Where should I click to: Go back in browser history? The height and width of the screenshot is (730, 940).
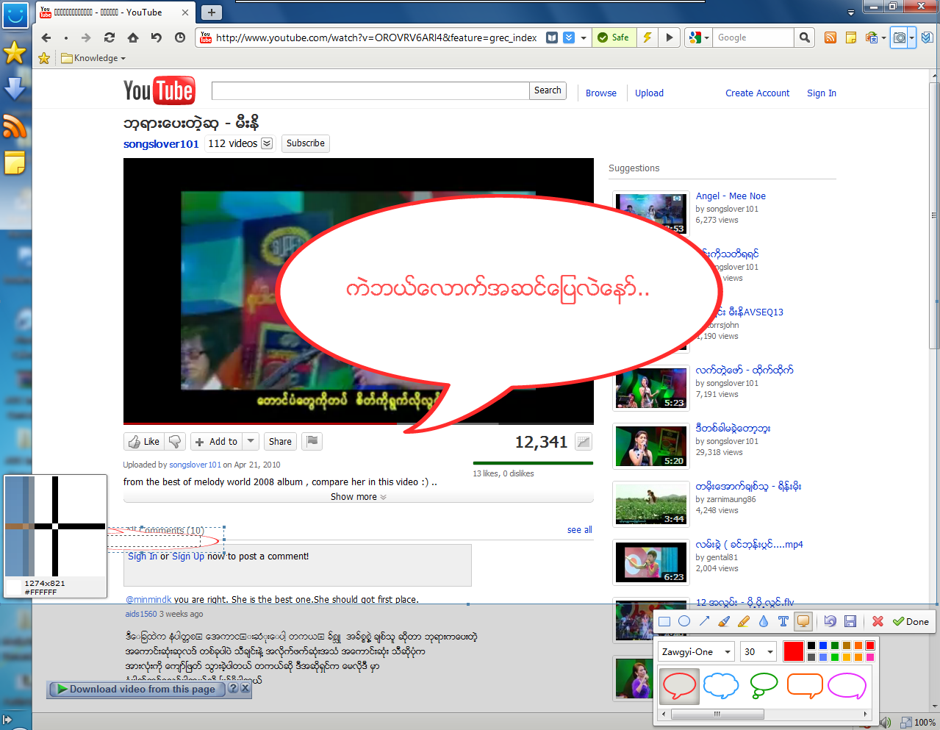[x=46, y=37]
